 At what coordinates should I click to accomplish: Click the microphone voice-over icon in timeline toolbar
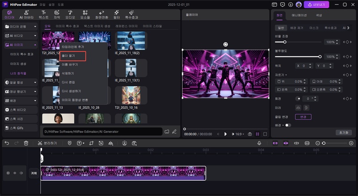(x=259, y=143)
